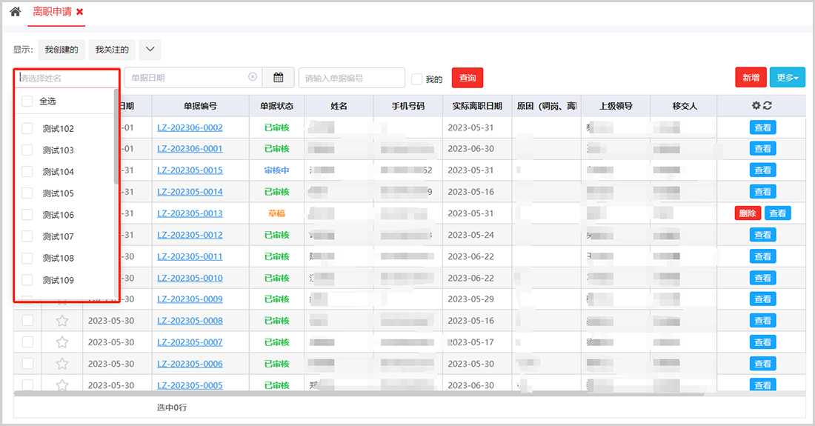This screenshot has height=426, width=815.
Task: Clear the 单据日期 field
Action: [253, 77]
